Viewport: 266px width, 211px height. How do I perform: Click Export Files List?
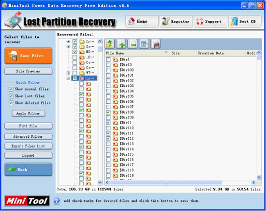point(29,146)
